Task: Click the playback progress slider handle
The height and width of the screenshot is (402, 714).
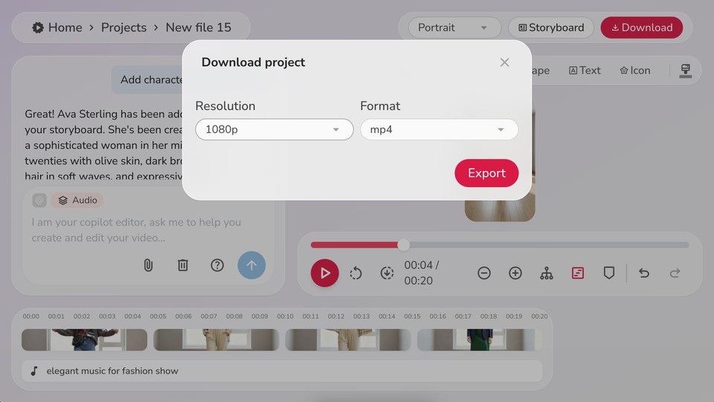Action: tap(403, 244)
